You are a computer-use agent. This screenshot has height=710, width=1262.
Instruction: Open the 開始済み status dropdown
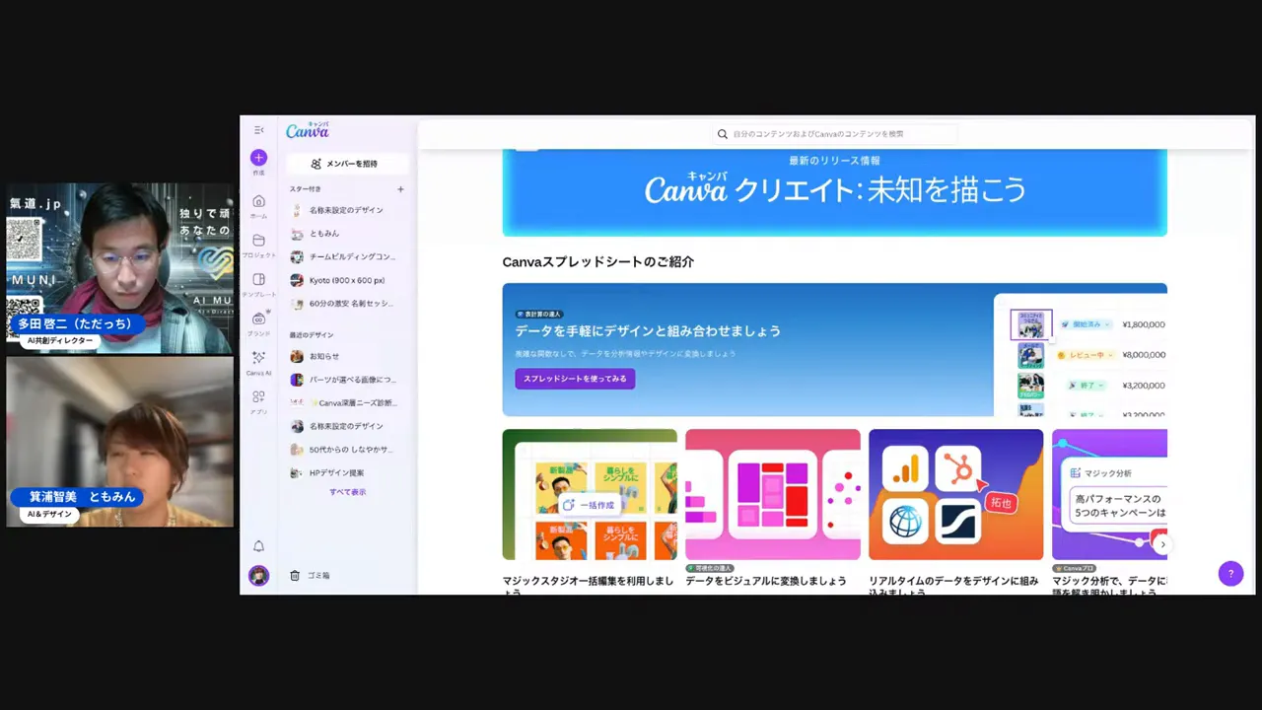(1085, 324)
